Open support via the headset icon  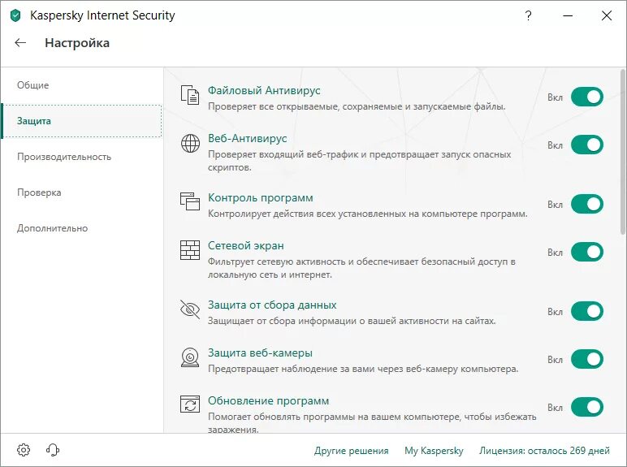point(53,450)
